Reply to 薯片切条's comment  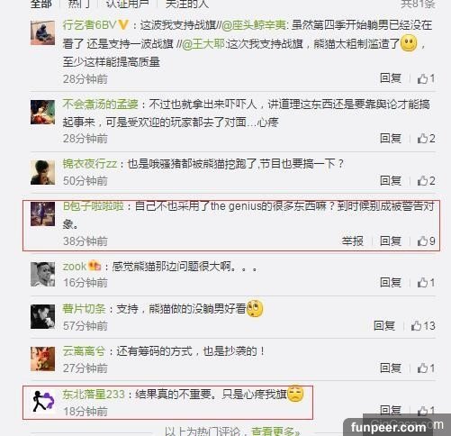384,326
